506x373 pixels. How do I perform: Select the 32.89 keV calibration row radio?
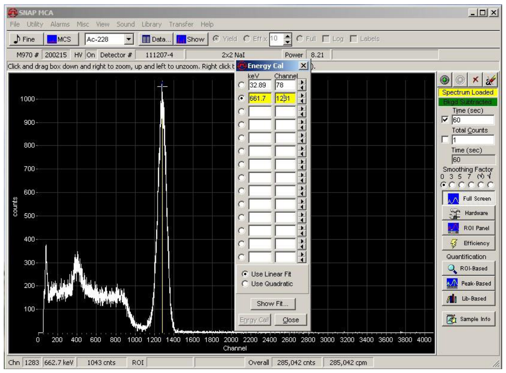coord(241,85)
